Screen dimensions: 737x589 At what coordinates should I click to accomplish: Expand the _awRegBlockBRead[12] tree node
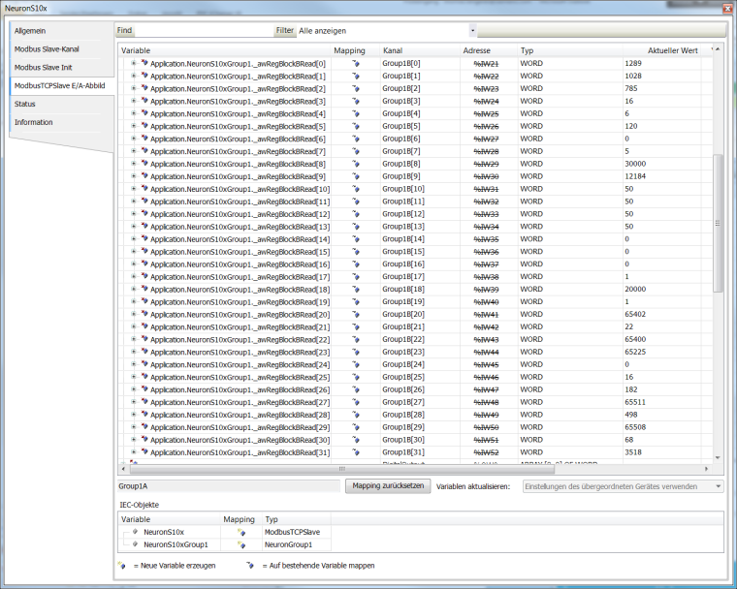click(133, 214)
